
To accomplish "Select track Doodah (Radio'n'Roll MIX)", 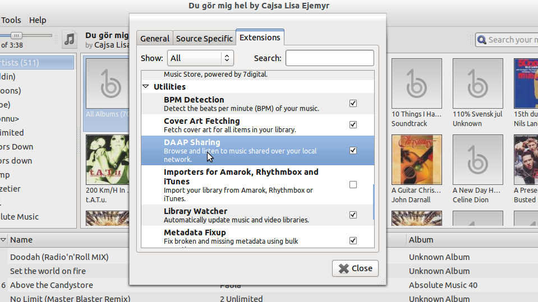I will (59, 257).
